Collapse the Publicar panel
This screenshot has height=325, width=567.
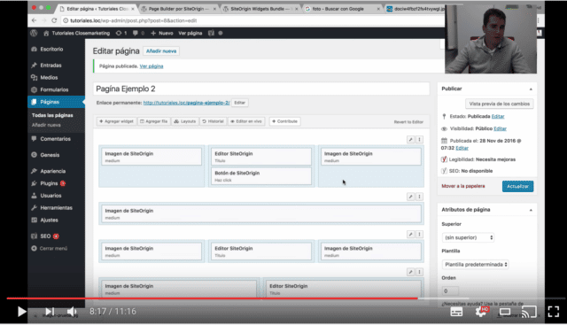(531, 89)
